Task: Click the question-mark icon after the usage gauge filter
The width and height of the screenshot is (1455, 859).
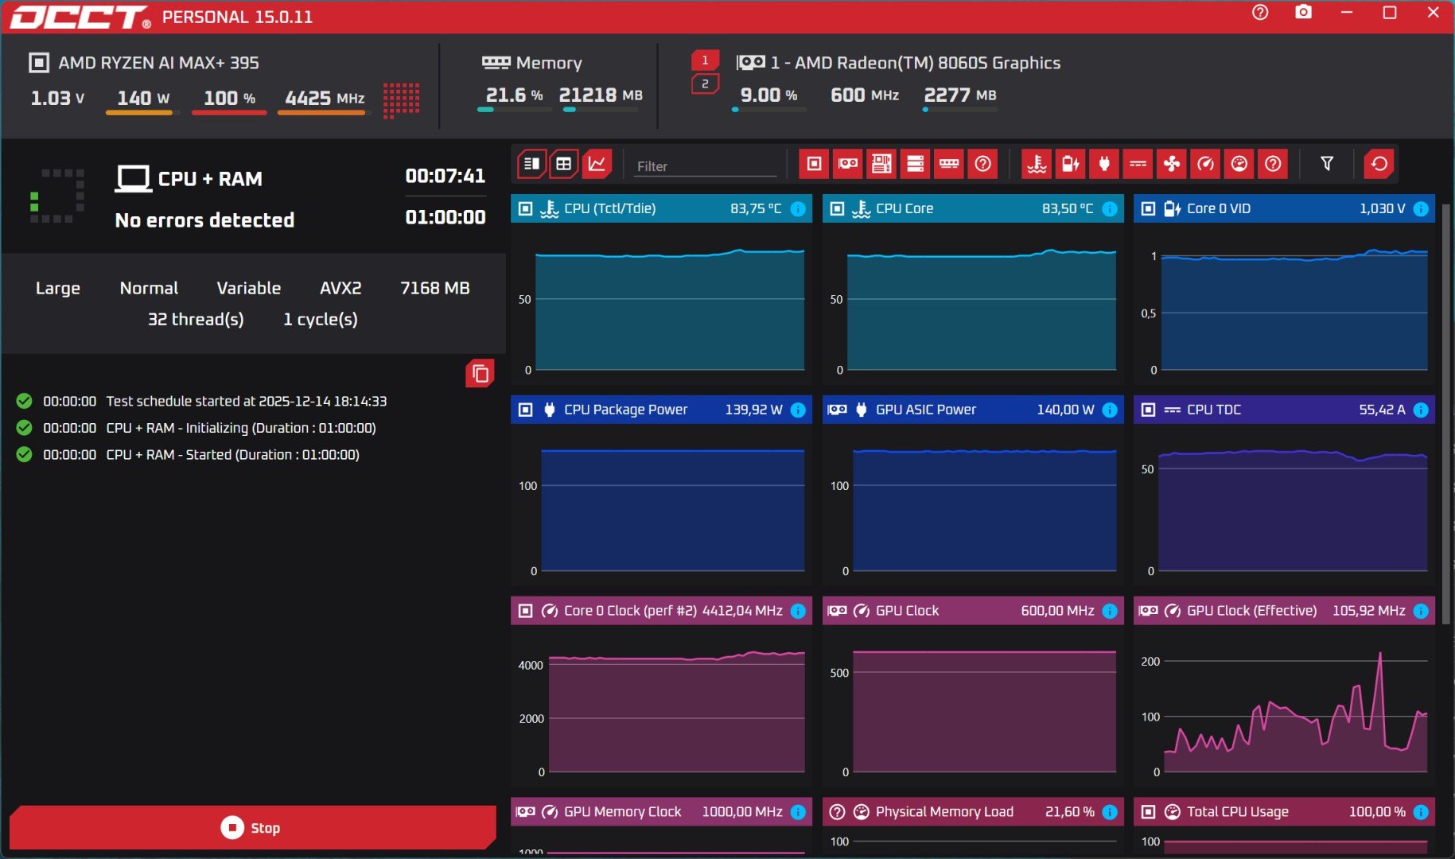Action: click(1273, 164)
